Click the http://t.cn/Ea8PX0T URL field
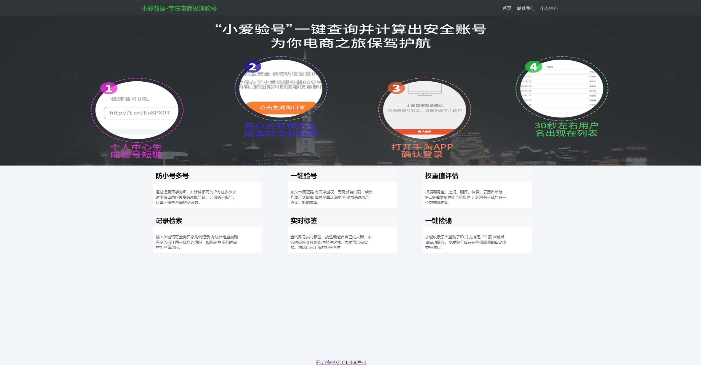 141,113
